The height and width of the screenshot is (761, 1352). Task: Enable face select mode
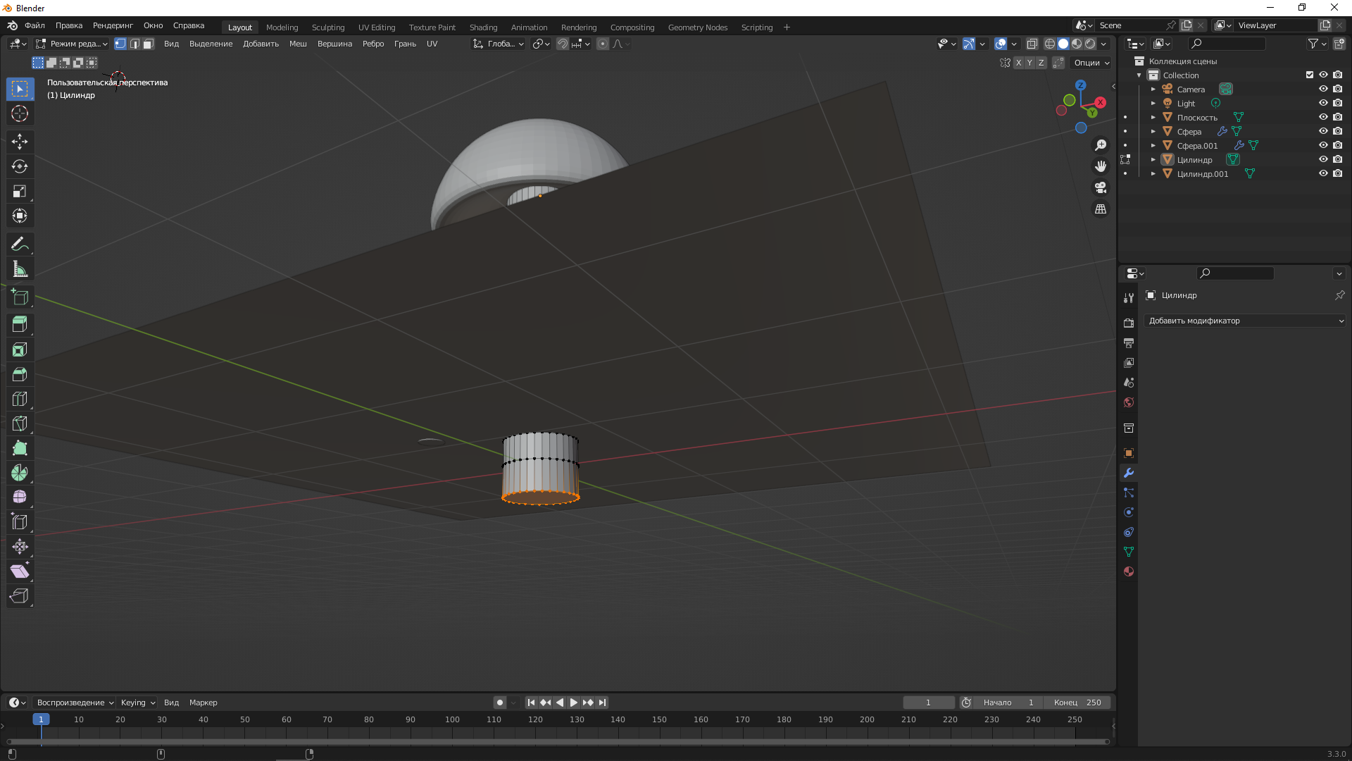149,44
